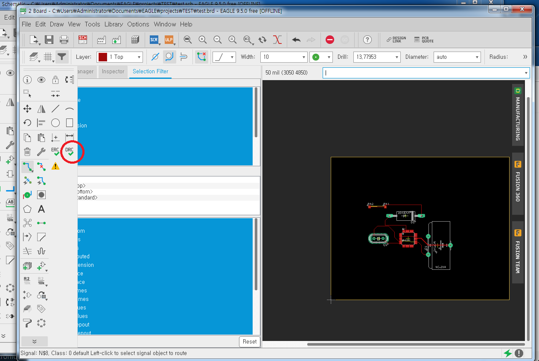Select the Move tool
Image resolution: width=539 pixels, height=361 pixels.
[27, 109]
